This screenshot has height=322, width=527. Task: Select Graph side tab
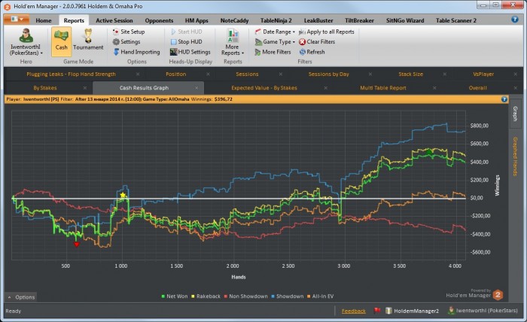(514, 114)
